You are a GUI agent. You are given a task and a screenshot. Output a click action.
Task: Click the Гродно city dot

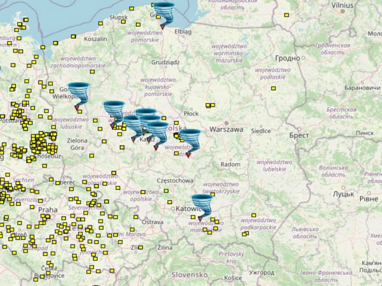tap(303, 58)
